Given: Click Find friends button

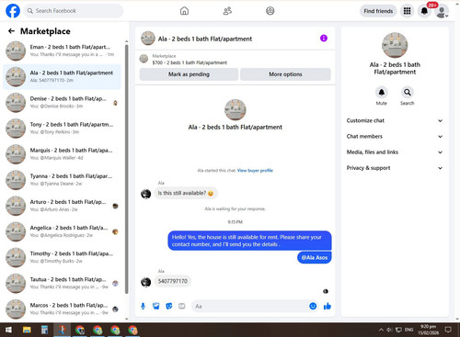Looking at the screenshot, I should 378,11.
